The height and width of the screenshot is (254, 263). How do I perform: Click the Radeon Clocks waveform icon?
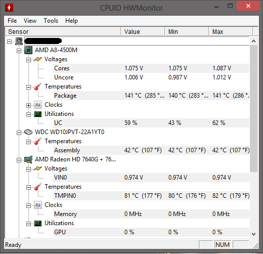tap(38, 205)
